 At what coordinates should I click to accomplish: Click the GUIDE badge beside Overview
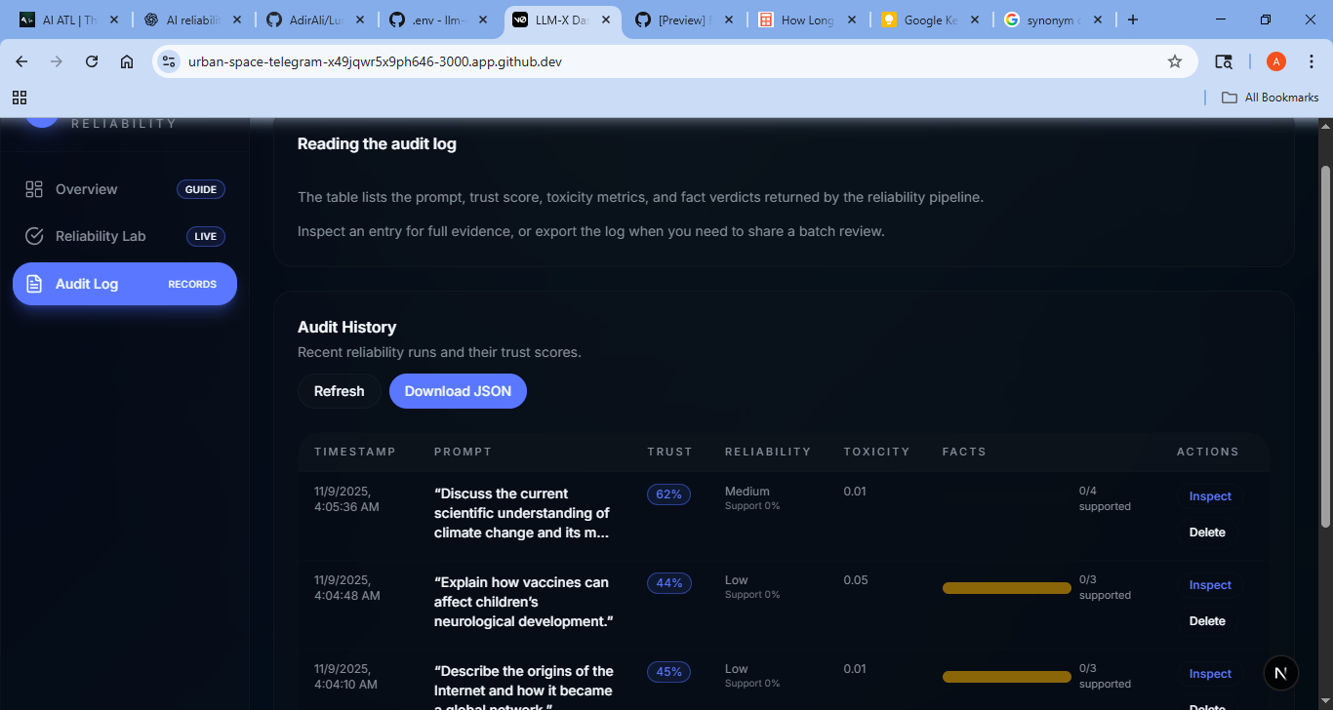201,189
